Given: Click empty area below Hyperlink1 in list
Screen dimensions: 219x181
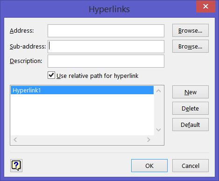Looking at the screenshot, I should [x=82, y=115].
